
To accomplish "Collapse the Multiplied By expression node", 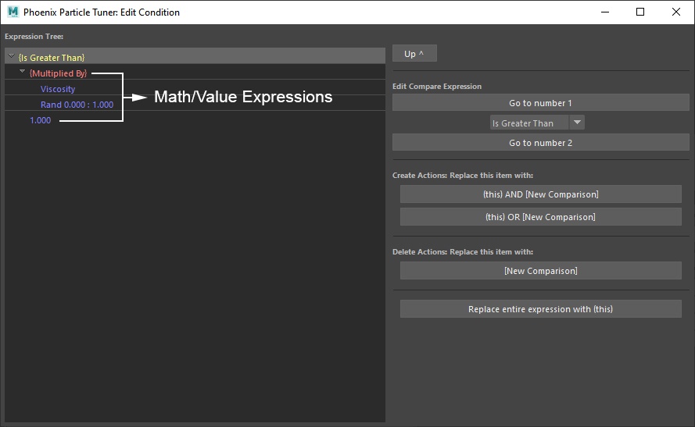I will tap(22, 72).
